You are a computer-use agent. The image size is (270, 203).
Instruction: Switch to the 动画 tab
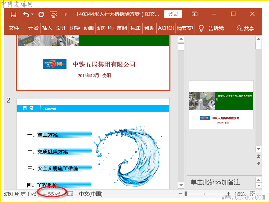pos(89,28)
